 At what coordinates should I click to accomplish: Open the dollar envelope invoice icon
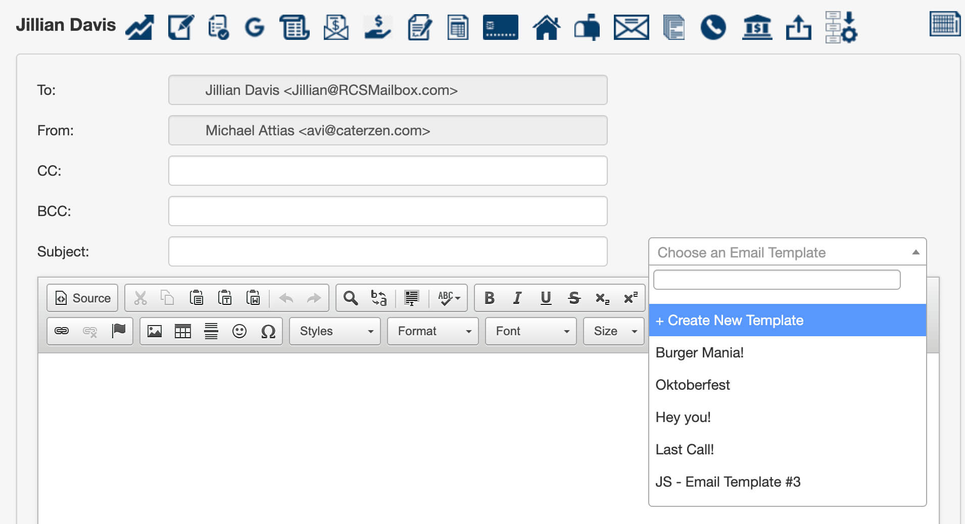(336, 27)
